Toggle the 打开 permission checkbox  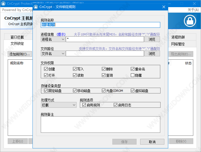point(46,75)
